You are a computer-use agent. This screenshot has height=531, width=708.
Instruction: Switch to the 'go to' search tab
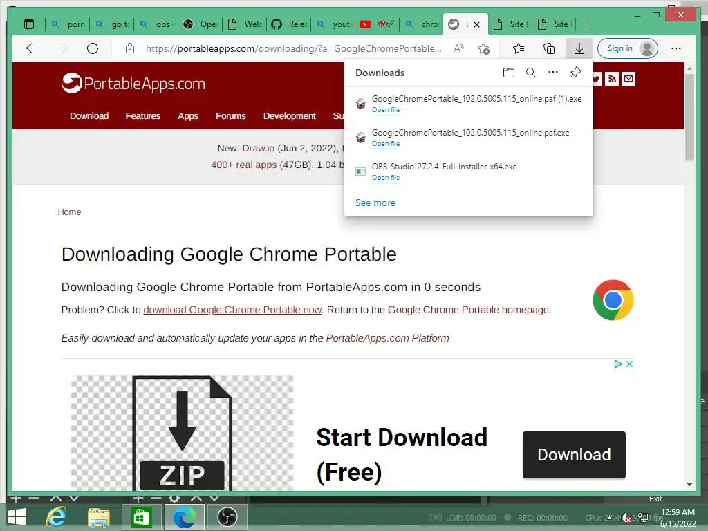(x=113, y=24)
